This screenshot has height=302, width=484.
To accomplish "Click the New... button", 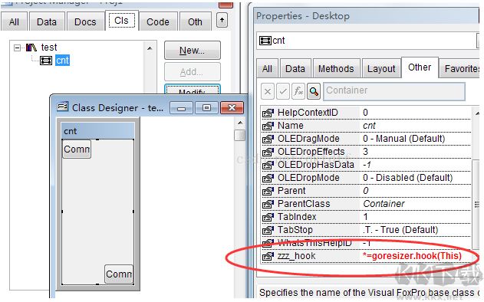I will click(193, 51).
